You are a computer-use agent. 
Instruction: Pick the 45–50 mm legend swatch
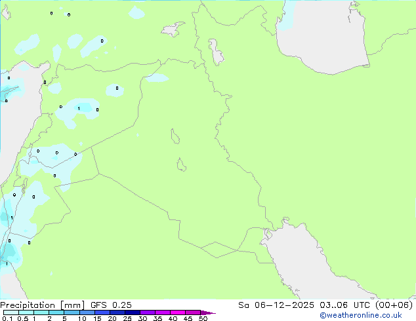(x=193, y=312)
